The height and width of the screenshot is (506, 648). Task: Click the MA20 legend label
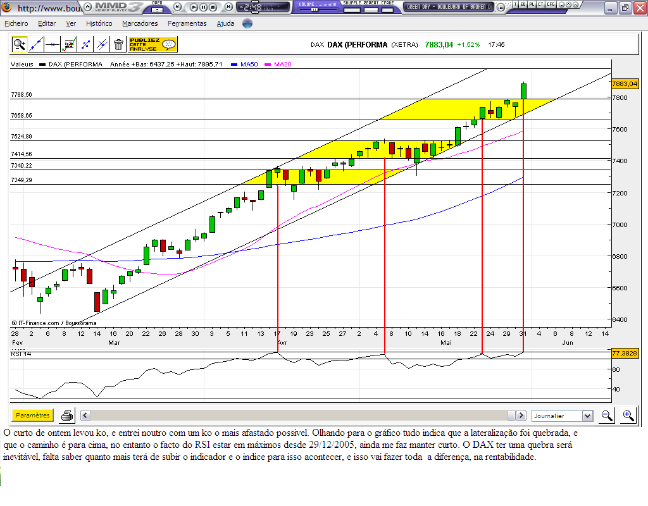pyautogui.click(x=283, y=64)
